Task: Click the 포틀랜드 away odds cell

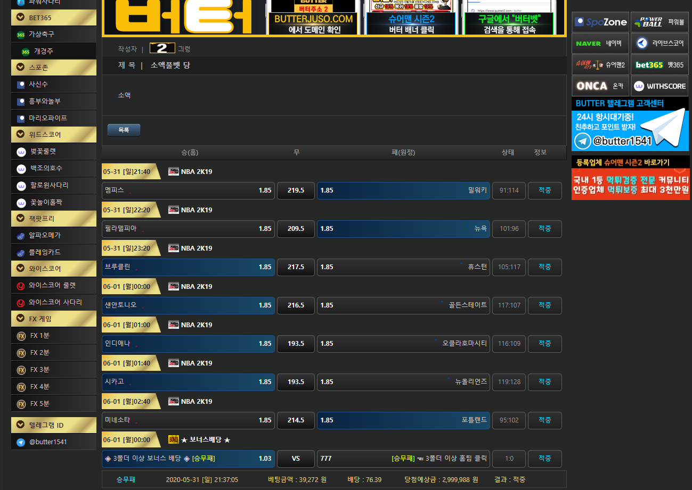Action: pyautogui.click(x=403, y=420)
